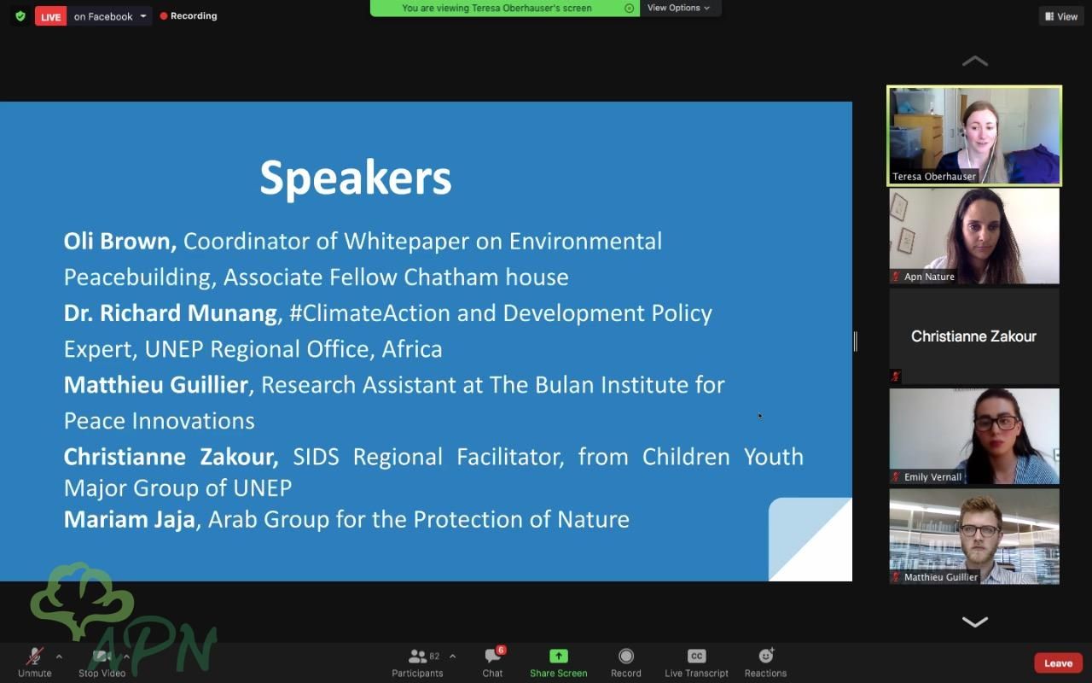The image size is (1092, 683).
Task: Click the green encryption shield icon
Action: [20, 16]
